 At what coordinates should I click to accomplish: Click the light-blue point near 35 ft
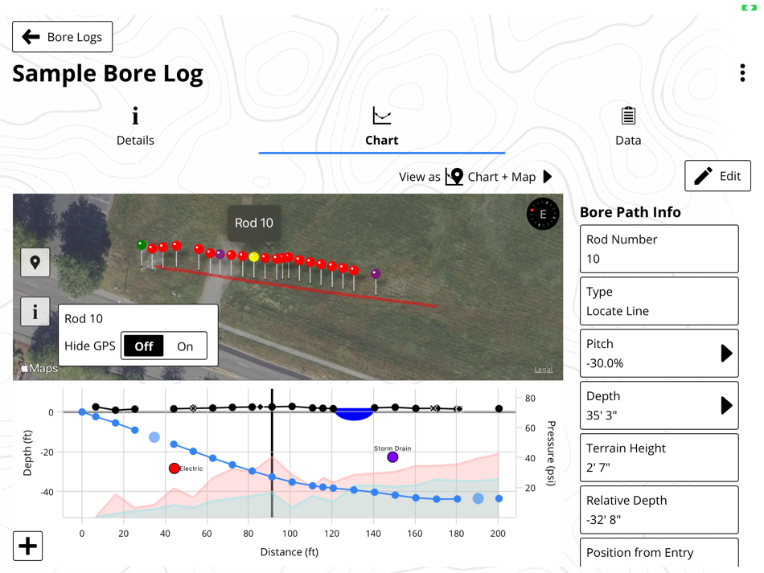click(154, 437)
